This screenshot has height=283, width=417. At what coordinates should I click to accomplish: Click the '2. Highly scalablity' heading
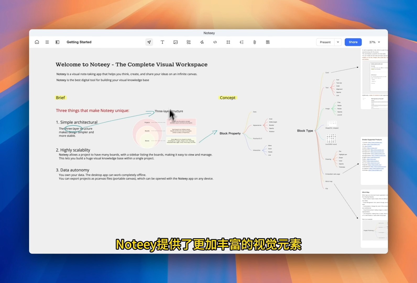tap(73, 150)
